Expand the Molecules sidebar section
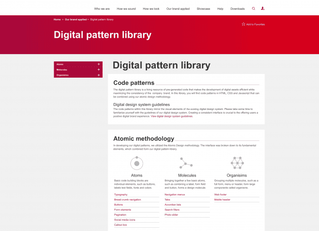Screen dimensions: 319x231 click(98, 70)
